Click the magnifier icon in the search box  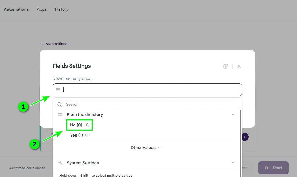pos(60,104)
